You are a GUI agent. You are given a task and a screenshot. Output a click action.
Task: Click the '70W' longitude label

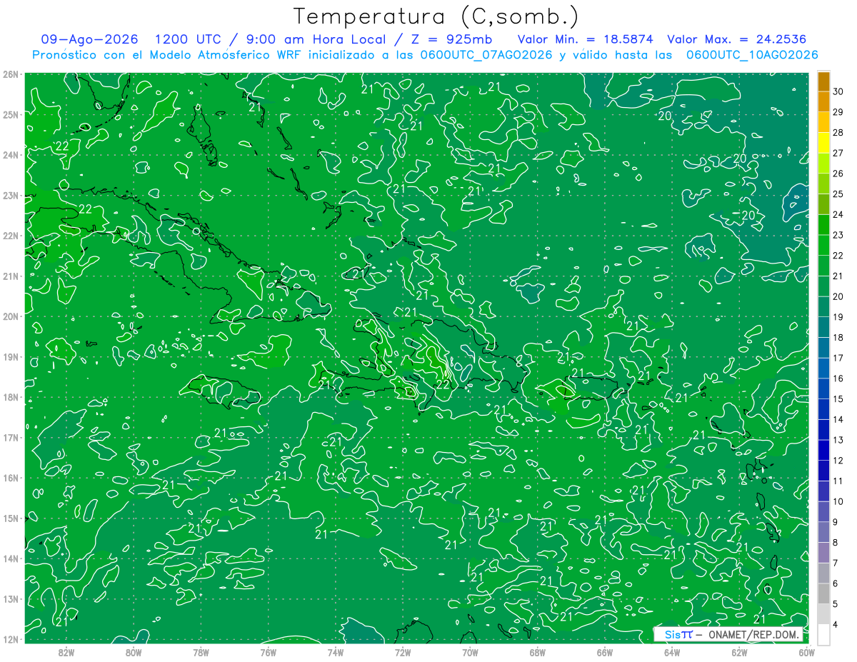click(x=470, y=652)
